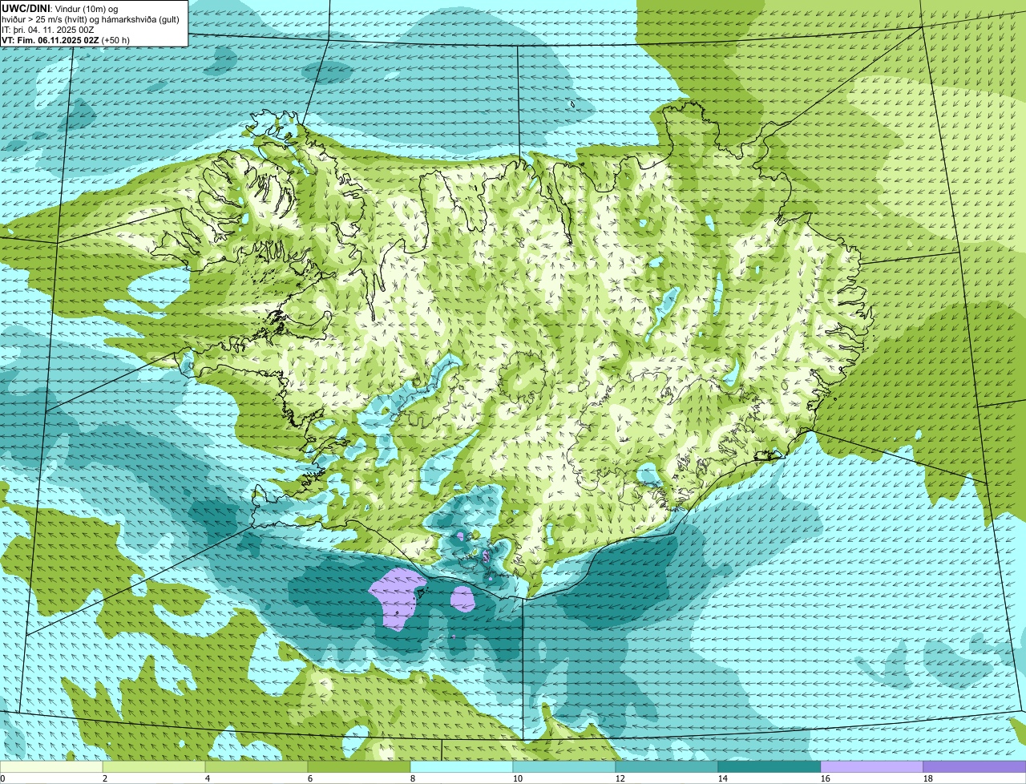Click the '4' label on the color scale

coord(208,778)
